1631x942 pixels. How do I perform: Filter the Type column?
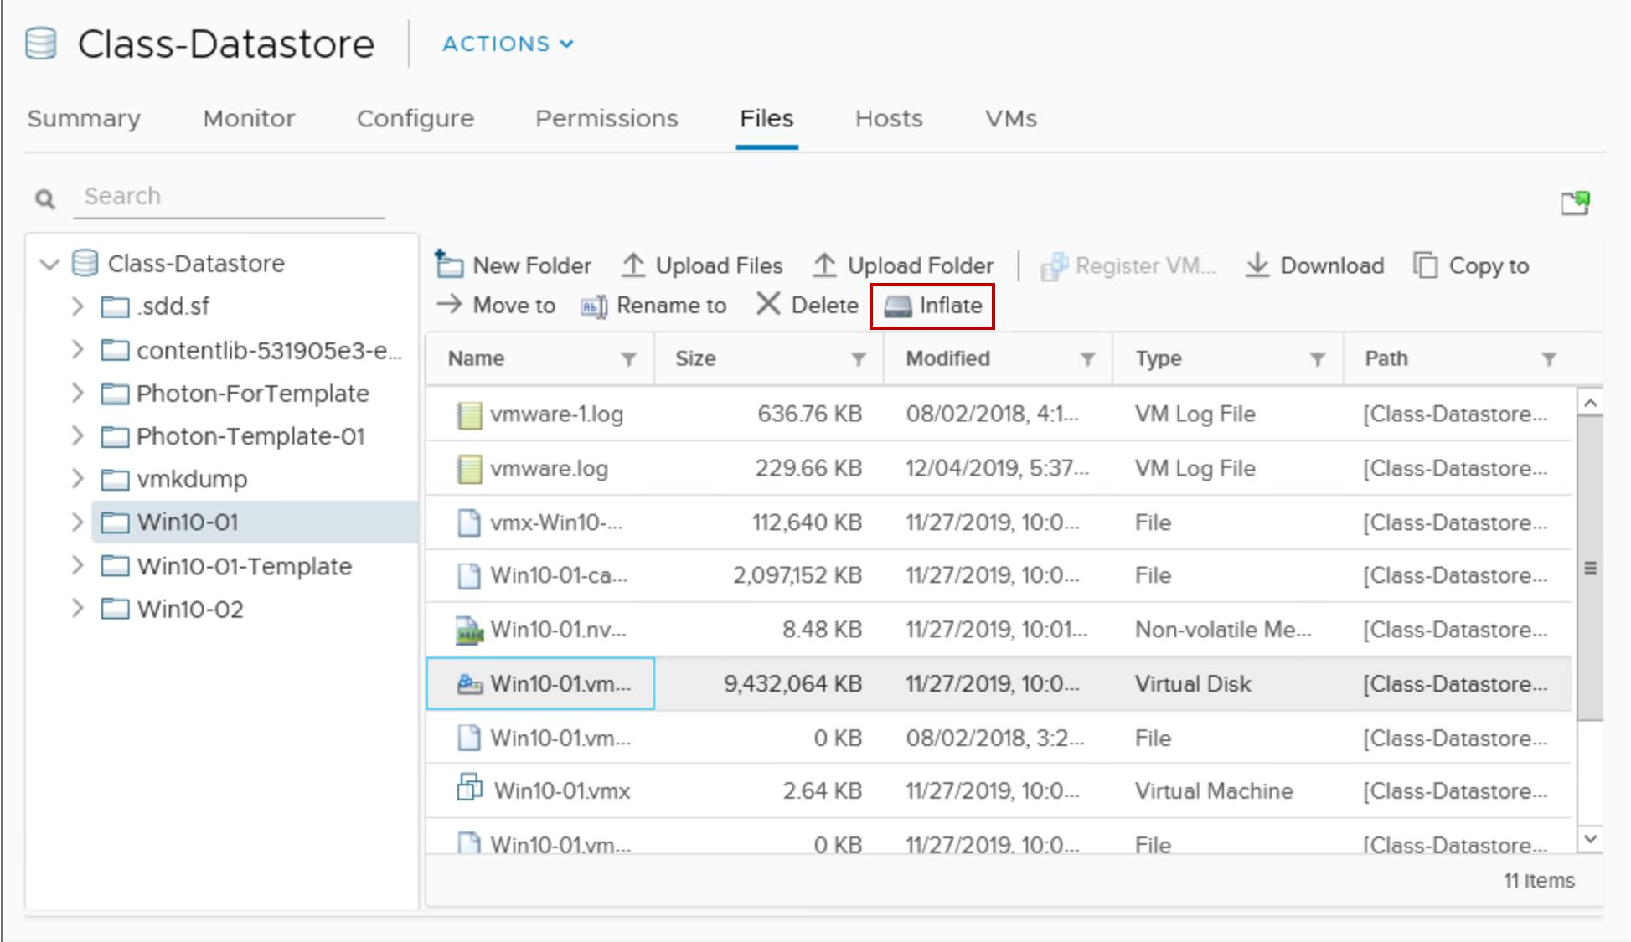1317,359
